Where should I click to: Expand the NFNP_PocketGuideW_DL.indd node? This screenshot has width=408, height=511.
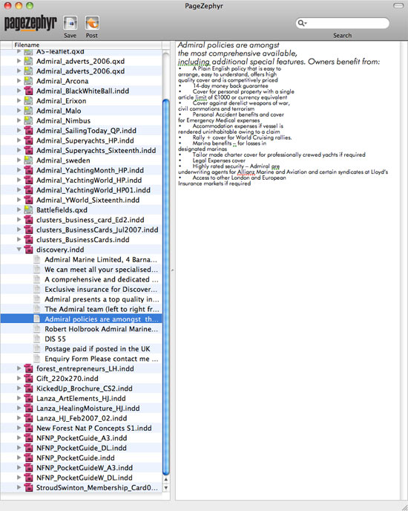[x=19, y=478]
